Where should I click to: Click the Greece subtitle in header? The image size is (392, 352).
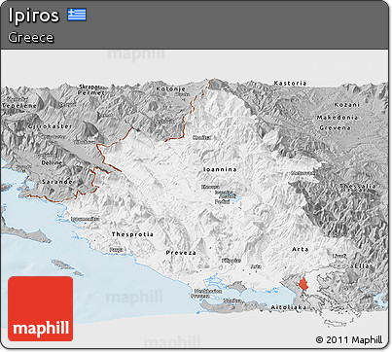point(31,38)
